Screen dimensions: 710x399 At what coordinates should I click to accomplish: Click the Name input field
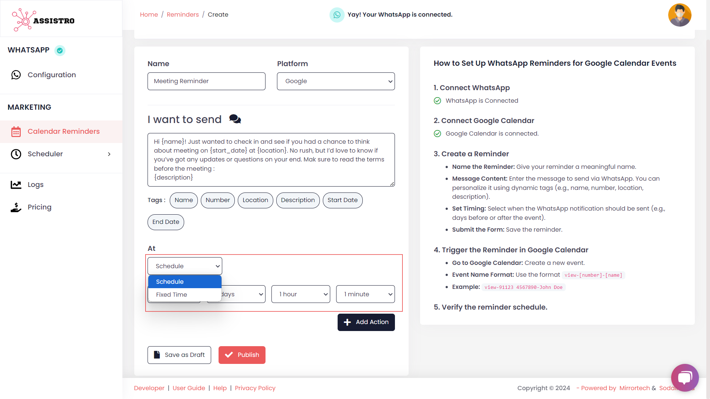point(206,81)
